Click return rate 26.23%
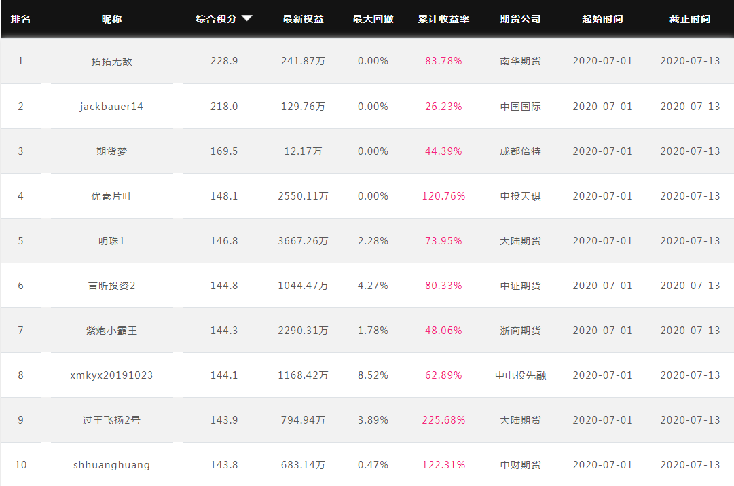 point(443,107)
